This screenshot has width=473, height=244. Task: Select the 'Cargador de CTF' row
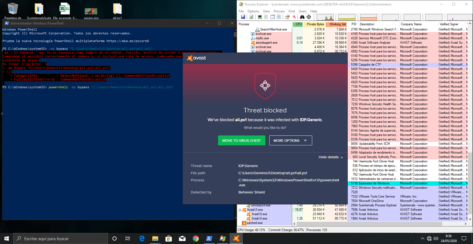[x=408, y=65]
